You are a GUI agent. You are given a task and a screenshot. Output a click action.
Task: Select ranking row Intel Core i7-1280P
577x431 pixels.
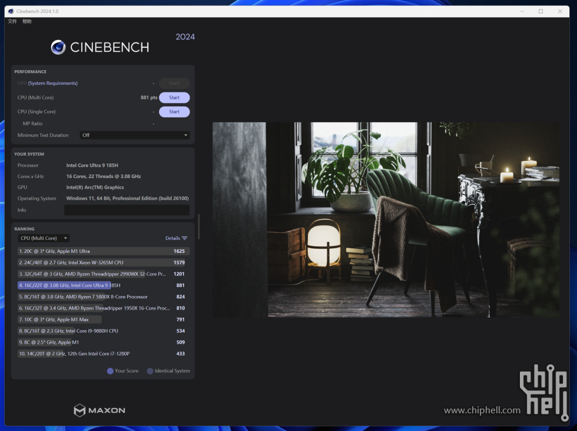pos(104,354)
